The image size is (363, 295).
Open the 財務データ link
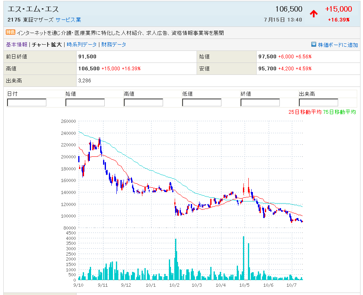click(x=114, y=45)
